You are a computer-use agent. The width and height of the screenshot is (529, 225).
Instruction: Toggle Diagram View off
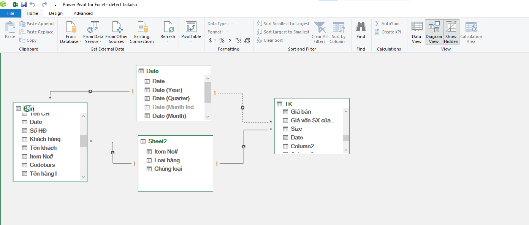[434, 32]
